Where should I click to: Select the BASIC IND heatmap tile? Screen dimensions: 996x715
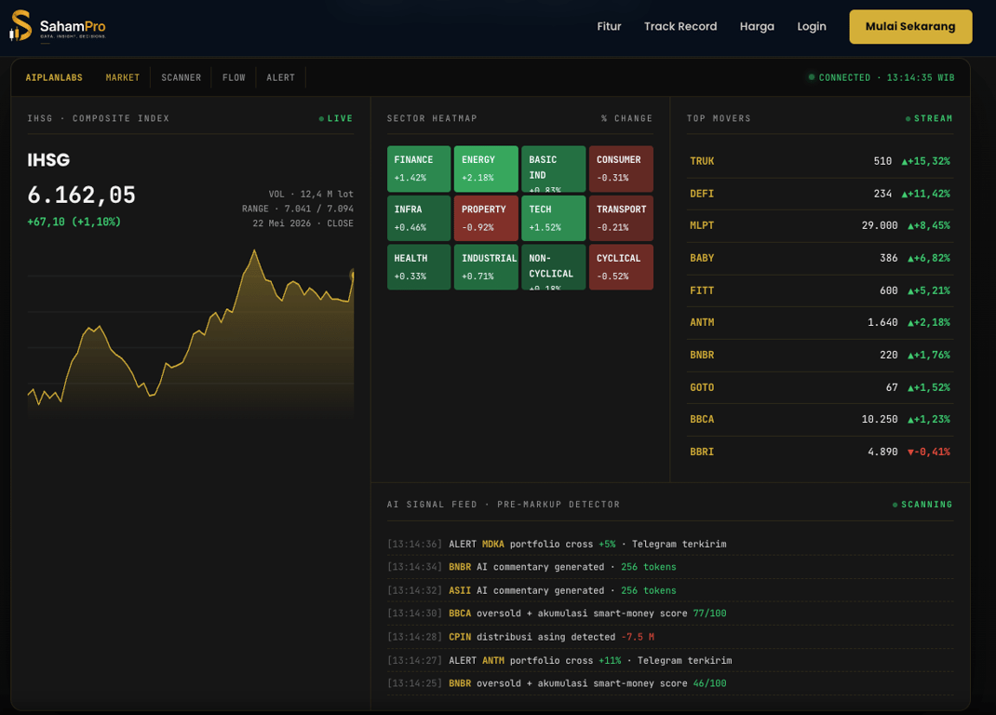tap(553, 169)
